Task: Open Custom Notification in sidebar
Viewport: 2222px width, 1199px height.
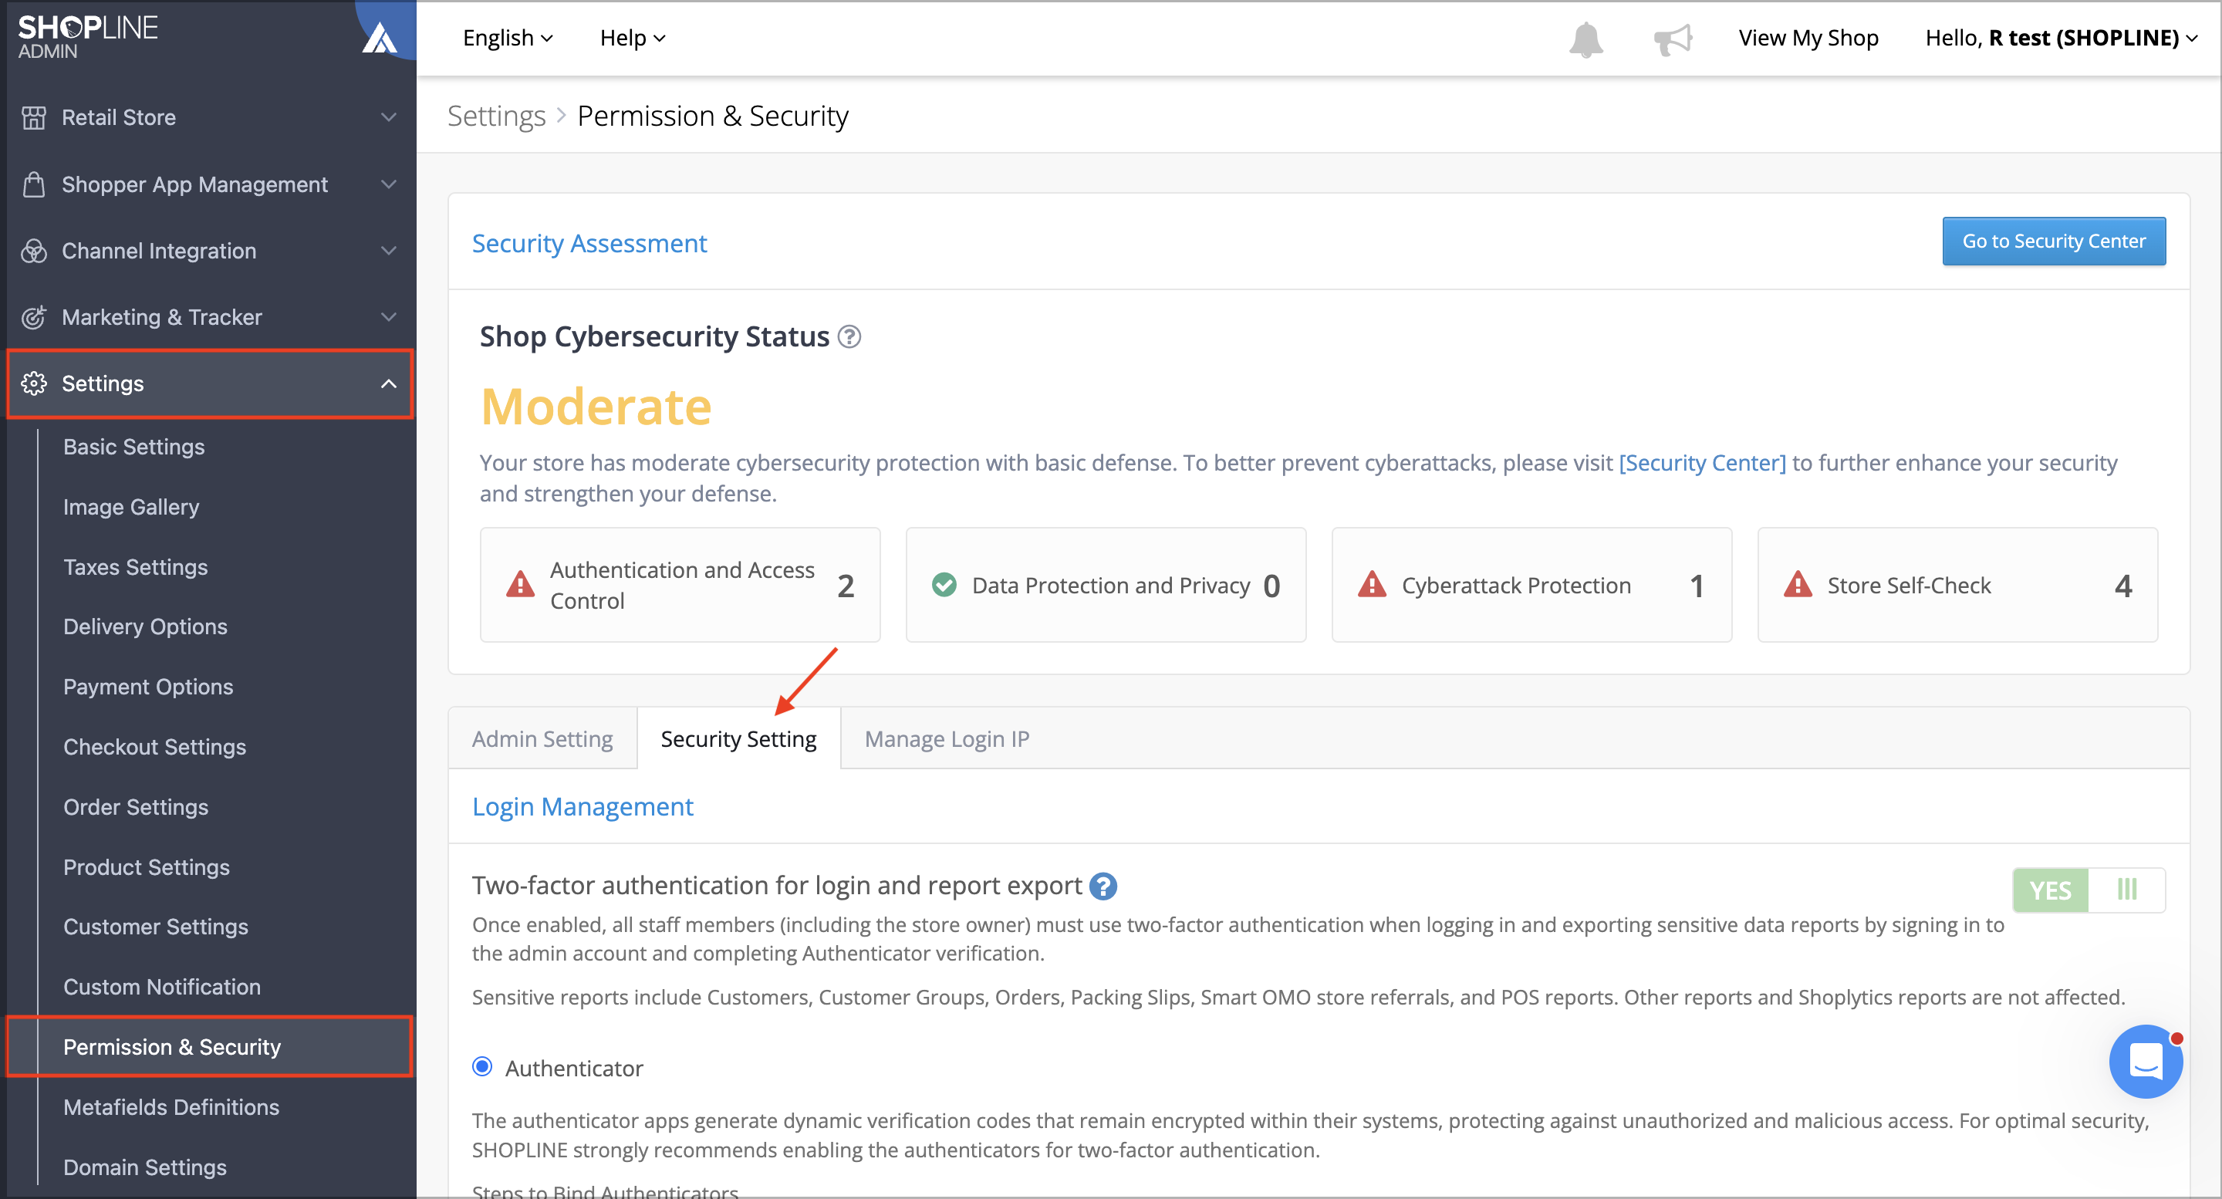Action: point(162,987)
